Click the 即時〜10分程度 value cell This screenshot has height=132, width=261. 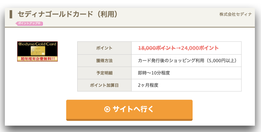click(186, 73)
